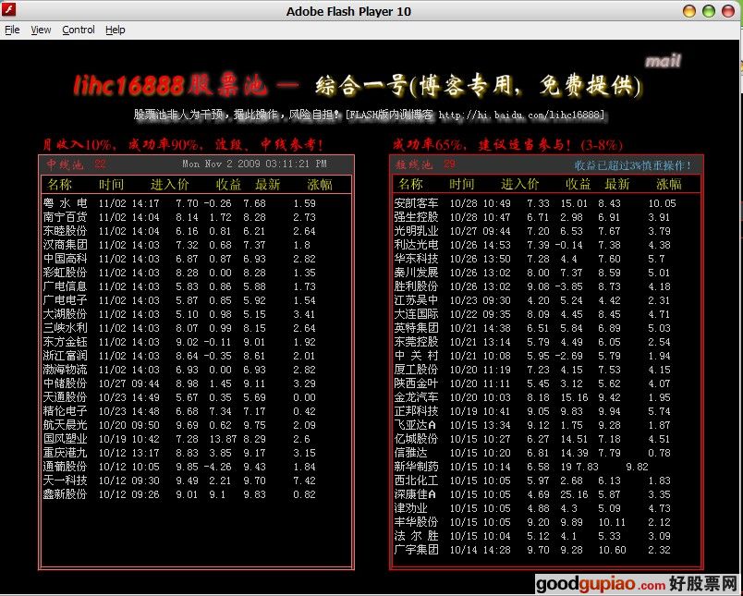This screenshot has width=743, height=596.
Task: Select the 广电信息 stock row
Action: click(x=179, y=286)
